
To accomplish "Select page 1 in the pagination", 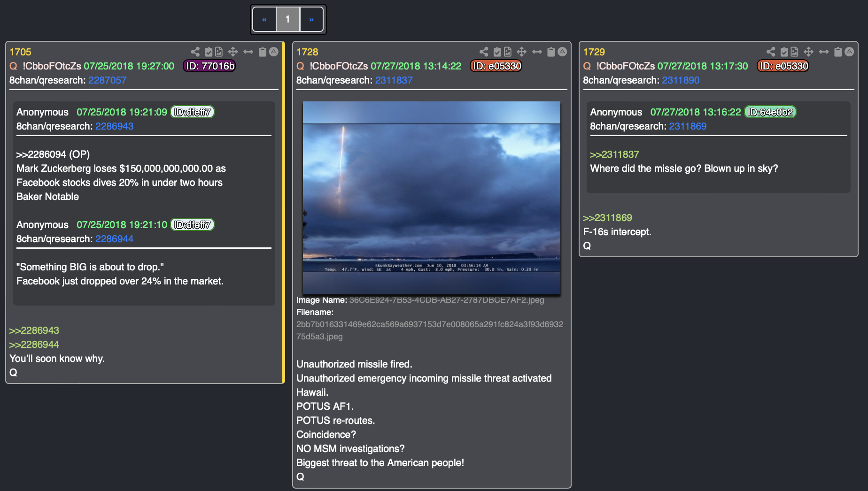I will [288, 19].
